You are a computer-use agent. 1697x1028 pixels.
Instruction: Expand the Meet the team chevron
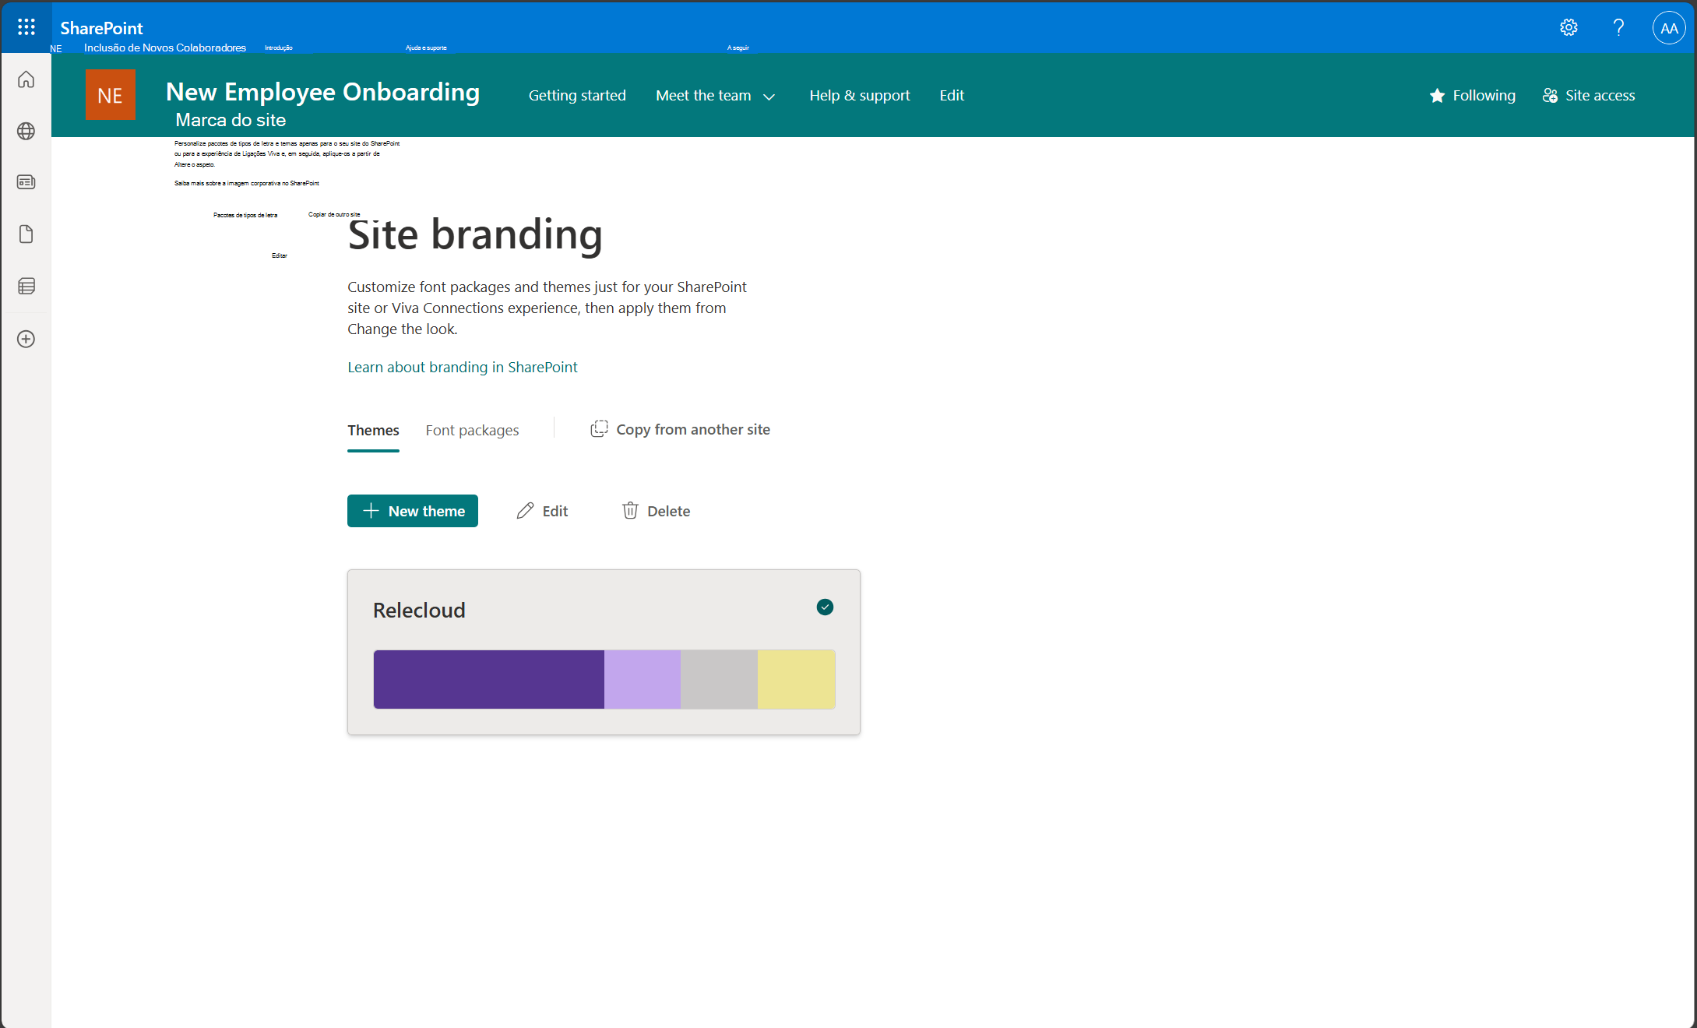[x=769, y=97]
